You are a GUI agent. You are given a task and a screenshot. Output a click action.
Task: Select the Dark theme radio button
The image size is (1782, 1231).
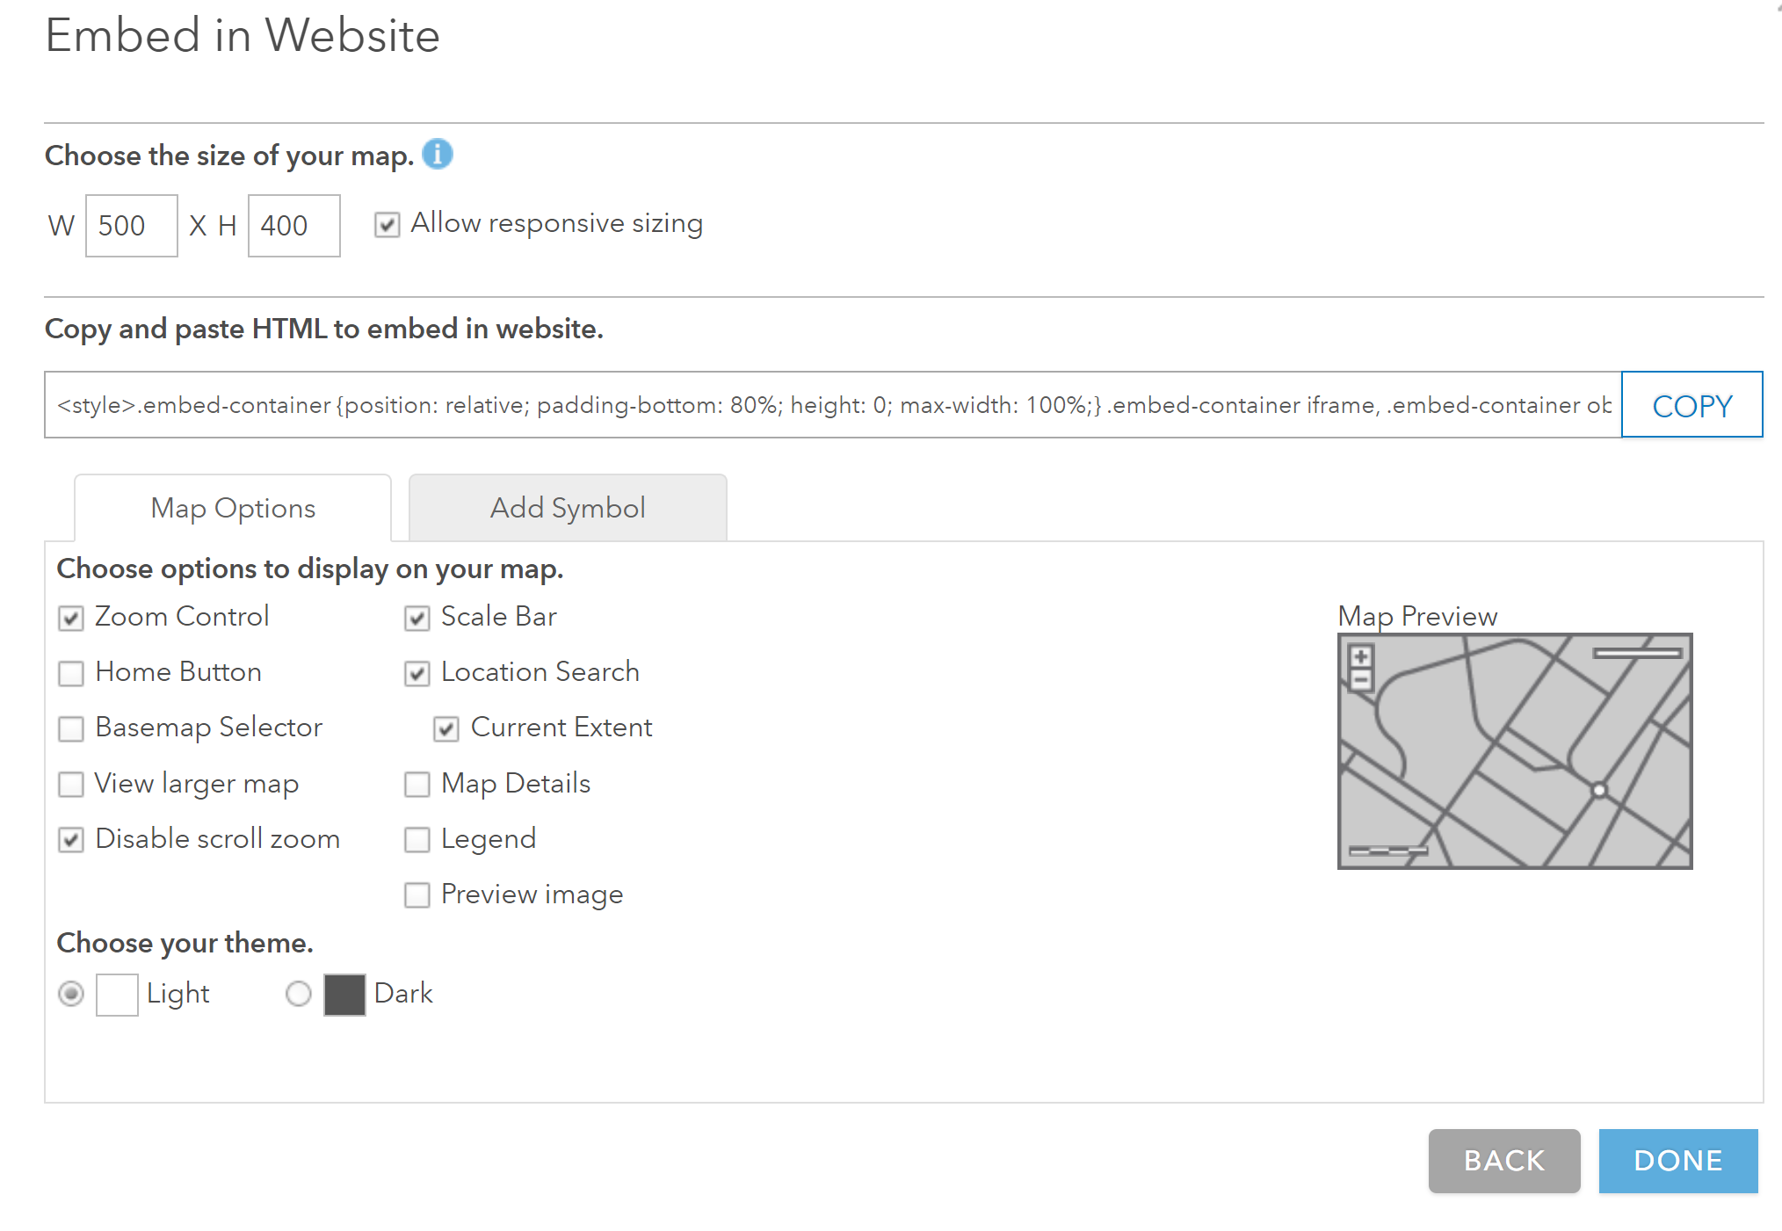[299, 994]
